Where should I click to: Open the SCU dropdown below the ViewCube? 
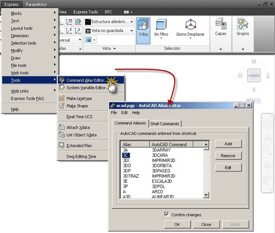coord(258,101)
